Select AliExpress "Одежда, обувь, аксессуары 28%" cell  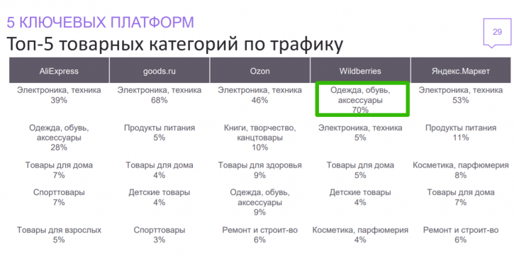coord(59,138)
